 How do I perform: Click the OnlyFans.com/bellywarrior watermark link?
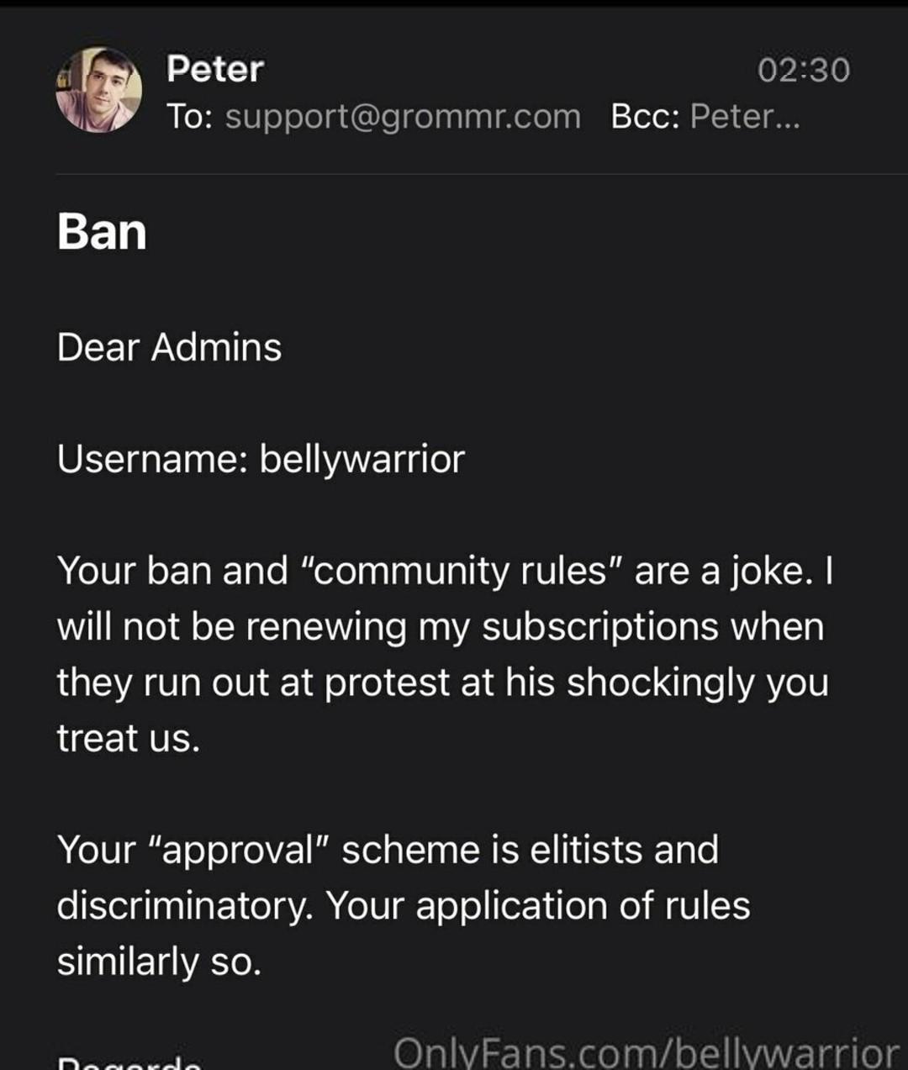646,1052
